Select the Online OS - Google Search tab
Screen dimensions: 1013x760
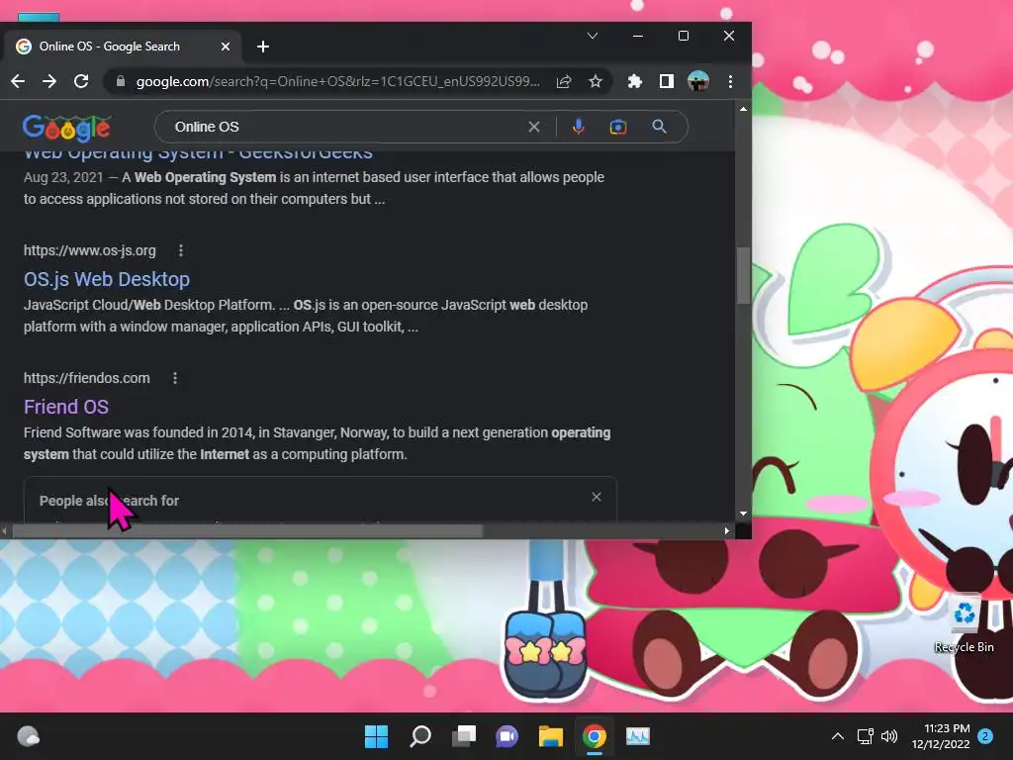[123, 47]
